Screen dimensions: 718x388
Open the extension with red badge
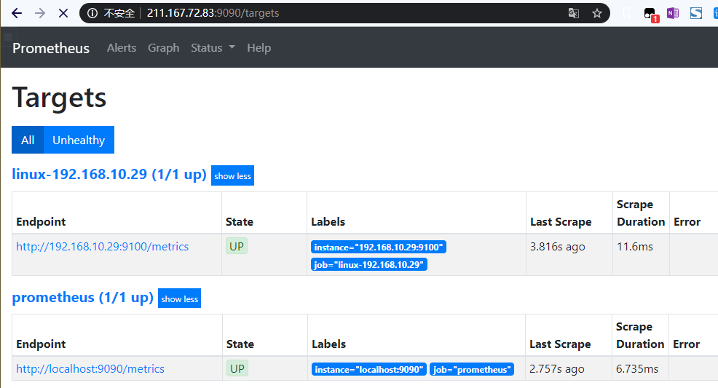651,14
